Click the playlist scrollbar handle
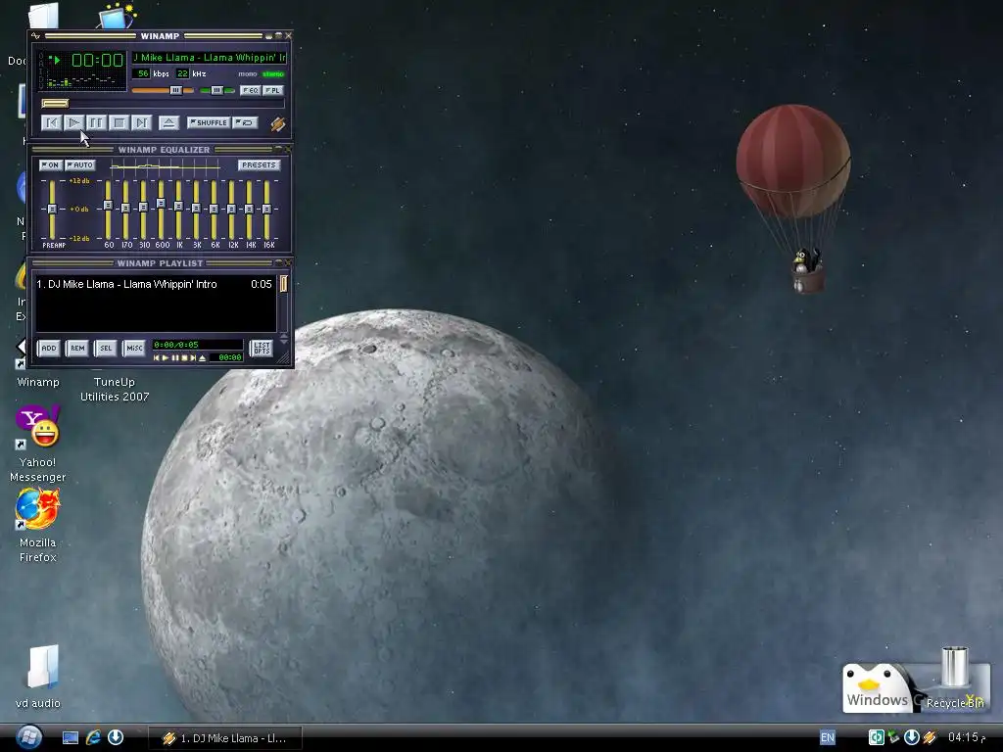This screenshot has width=1003, height=752. [283, 283]
